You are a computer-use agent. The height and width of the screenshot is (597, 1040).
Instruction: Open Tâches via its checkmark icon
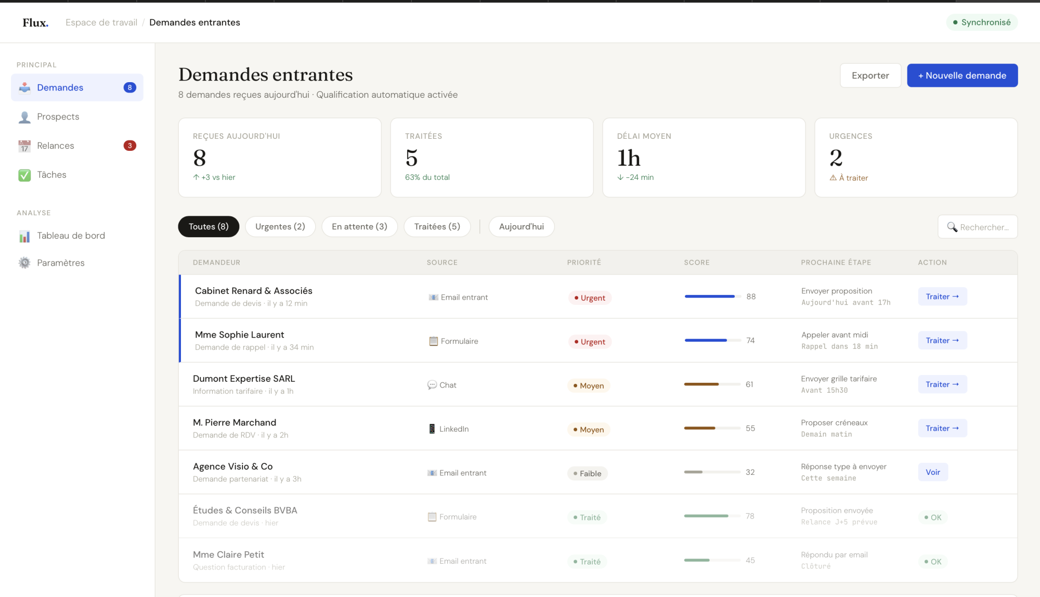(x=24, y=175)
